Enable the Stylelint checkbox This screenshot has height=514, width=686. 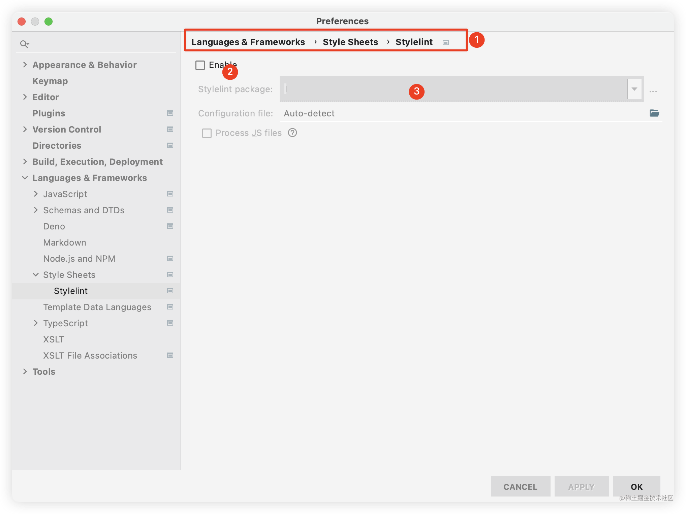(200, 65)
